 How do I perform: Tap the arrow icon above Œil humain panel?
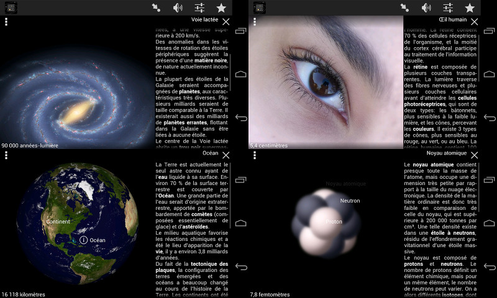(x=404, y=7)
